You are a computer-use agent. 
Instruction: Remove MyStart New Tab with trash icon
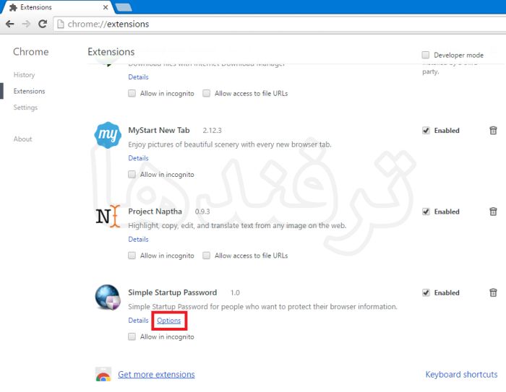click(x=493, y=130)
